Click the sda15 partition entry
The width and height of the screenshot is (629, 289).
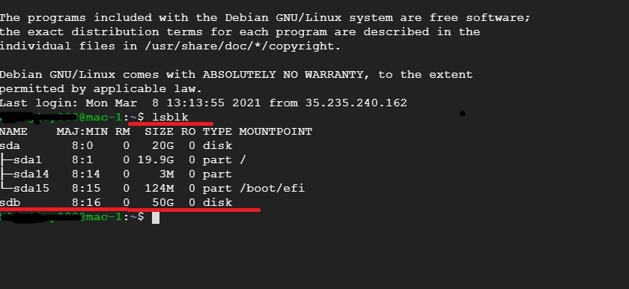[x=31, y=189]
